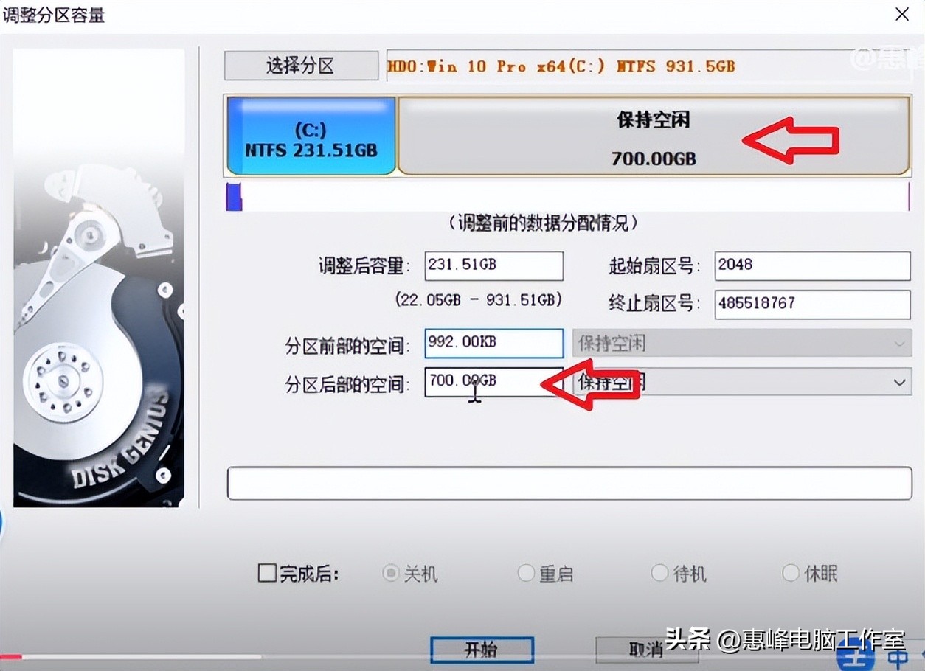Viewport: 925px width, 671px height.
Task: Click the 取消 button
Action: click(646, 650)
